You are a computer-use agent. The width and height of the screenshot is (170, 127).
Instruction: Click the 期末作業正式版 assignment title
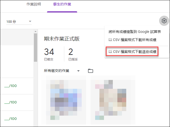[x=62, y=39]
